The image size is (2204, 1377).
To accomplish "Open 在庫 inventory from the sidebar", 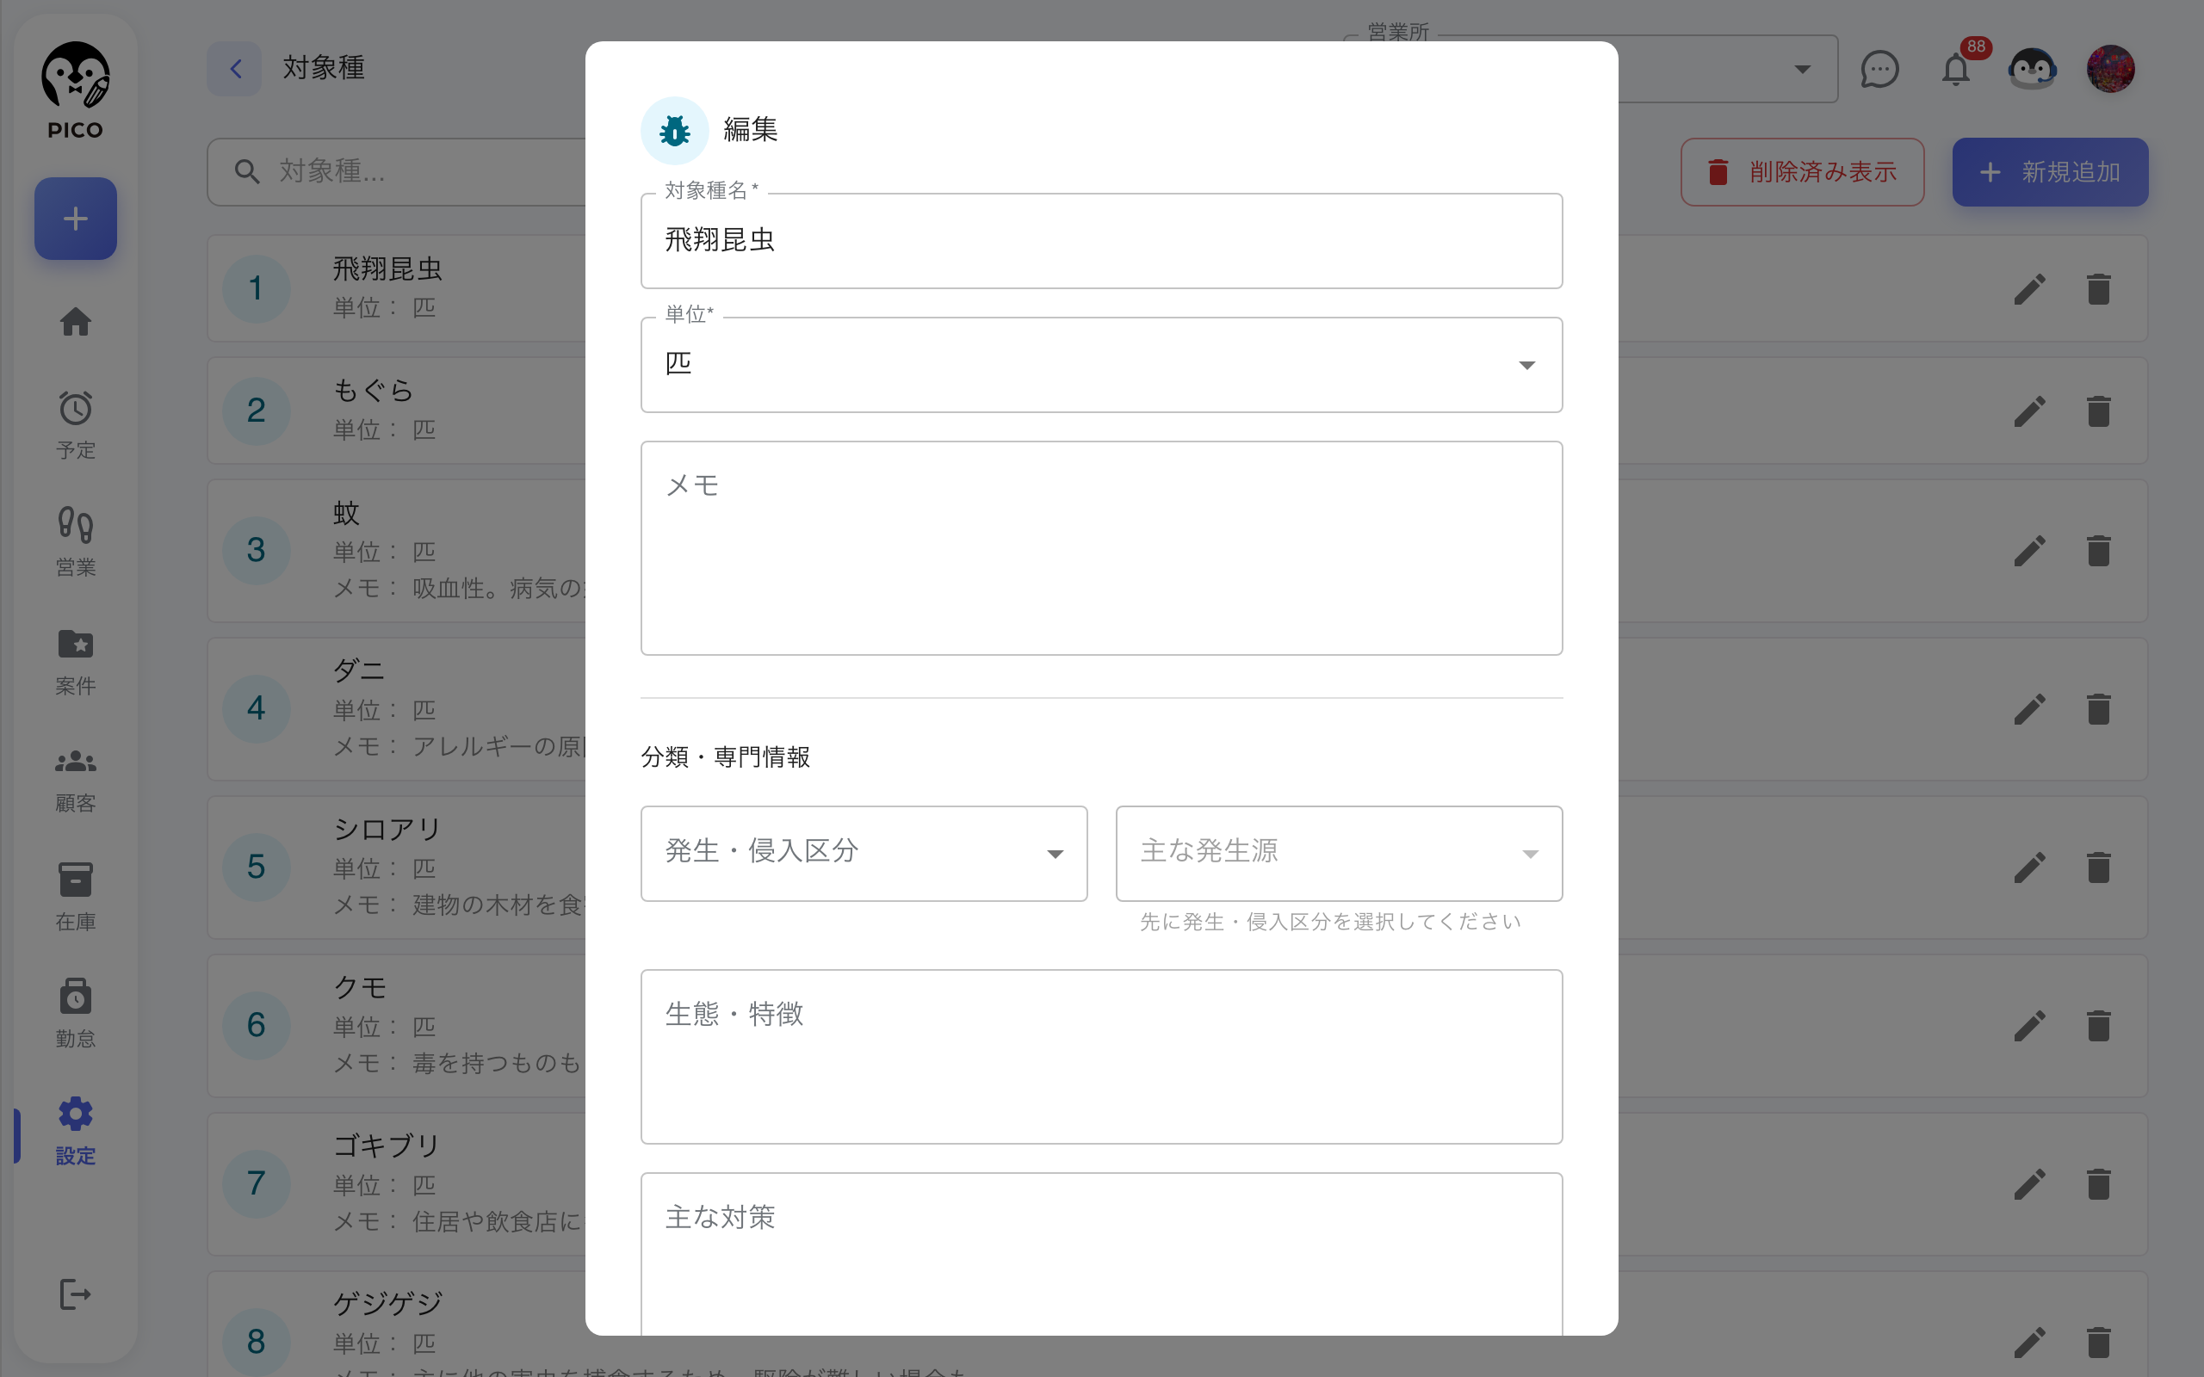I will point(76,897).
